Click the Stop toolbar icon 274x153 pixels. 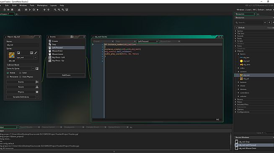(x=34, y=10)
